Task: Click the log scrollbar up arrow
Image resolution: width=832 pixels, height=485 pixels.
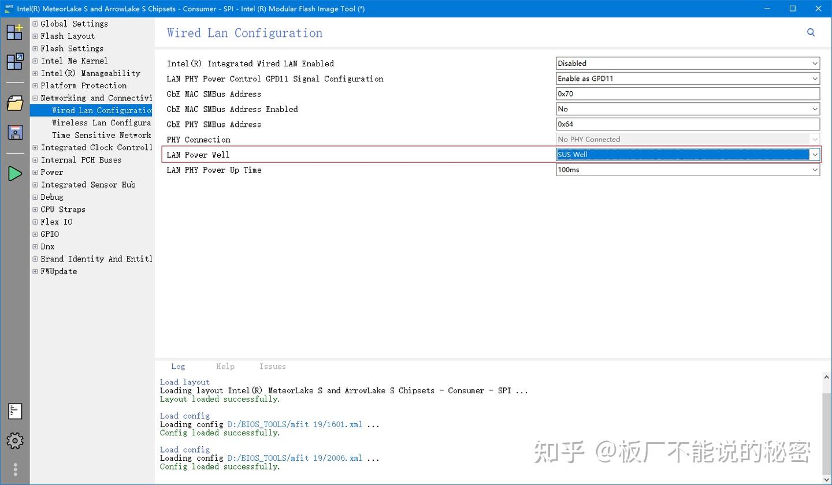Action: click(x=827, y=377)
